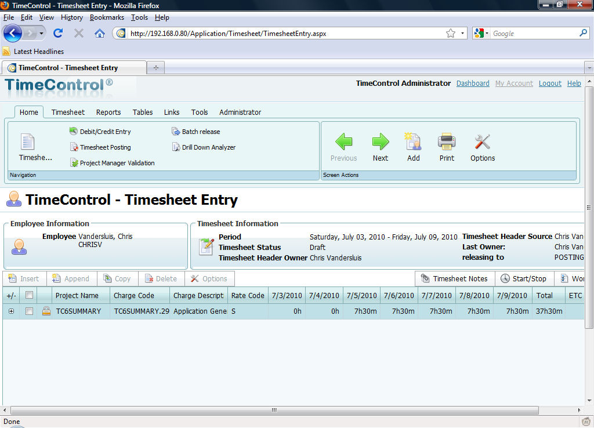Expand the TC6SUMMARY row
The height and width of the screenshot is (428, 594).
(x=12, y=311)
